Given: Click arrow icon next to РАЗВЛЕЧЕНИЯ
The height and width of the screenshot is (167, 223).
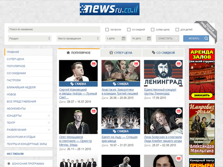Looking at the screenshot, I should click(x=49, y=130).
